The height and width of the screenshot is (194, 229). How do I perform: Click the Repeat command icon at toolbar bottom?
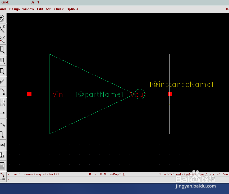coord(3,176)
